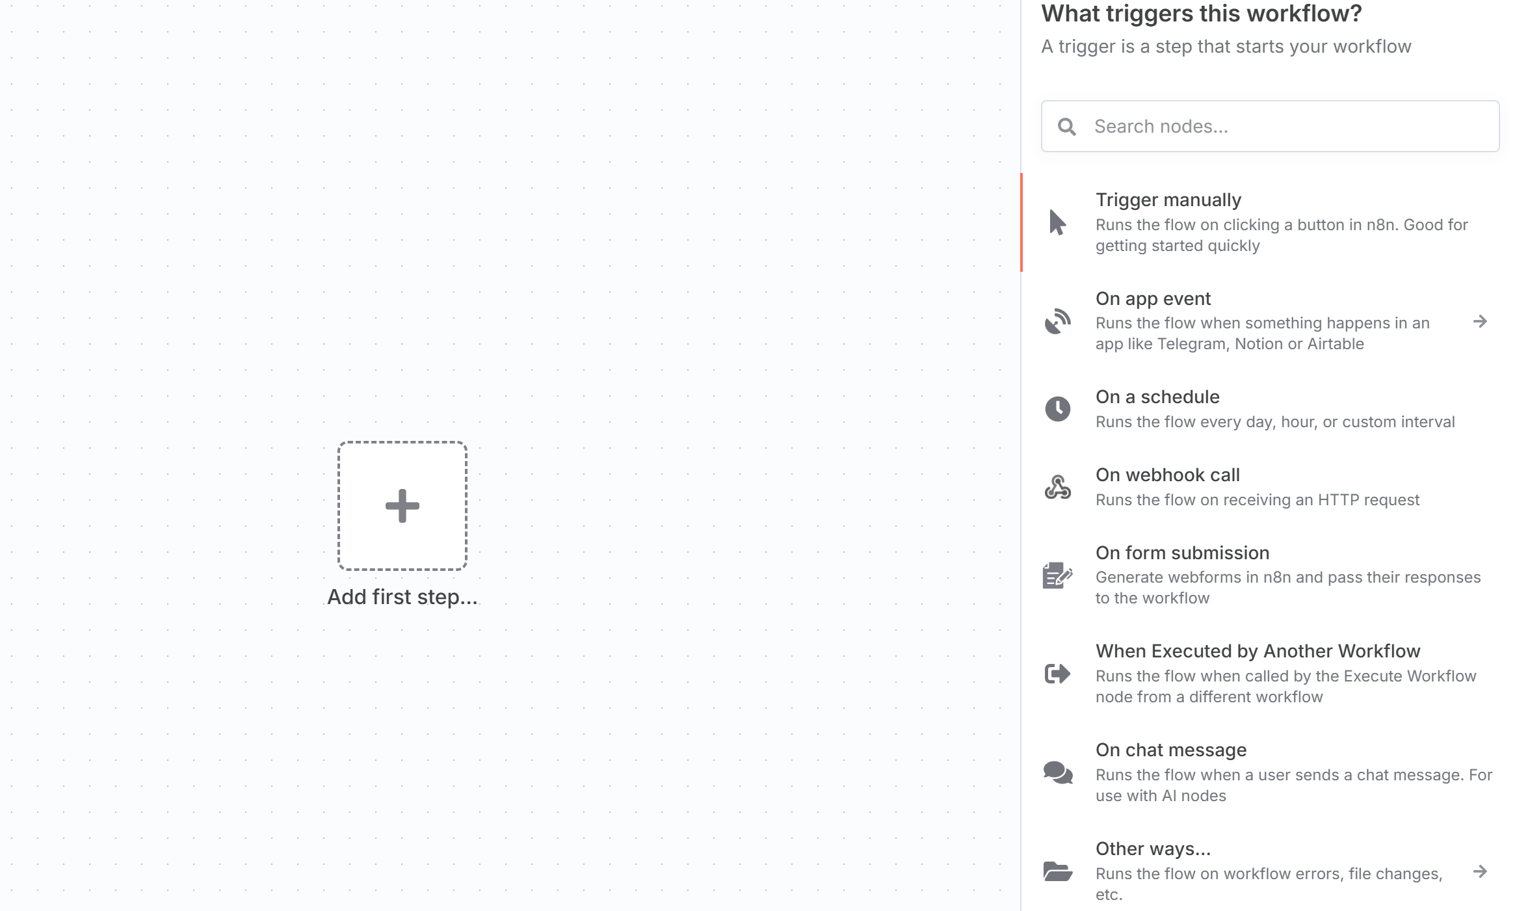
Task: Expand On app event arrow
Action: [x=1480, y=321]
